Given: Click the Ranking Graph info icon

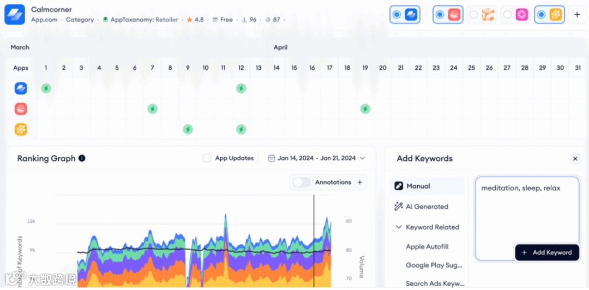Looking at the screenshot, I should tap(82, 158).
